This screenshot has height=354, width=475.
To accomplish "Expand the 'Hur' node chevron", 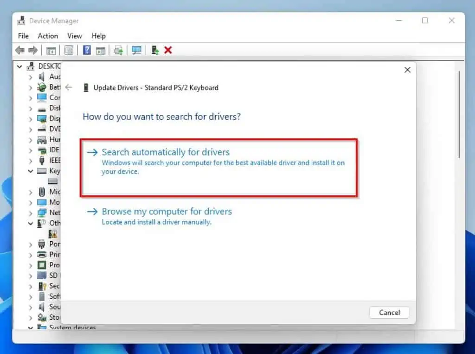I will [x=30, y=140].
